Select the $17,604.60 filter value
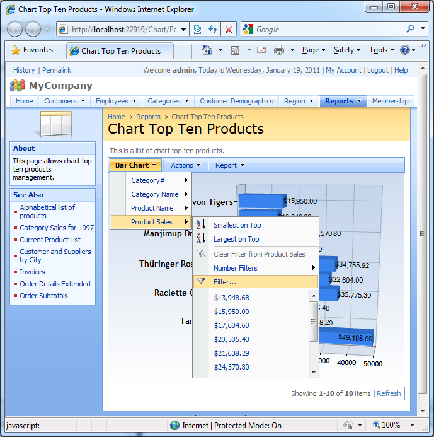This screenshot has height=437, width=434. click(231, 325)
